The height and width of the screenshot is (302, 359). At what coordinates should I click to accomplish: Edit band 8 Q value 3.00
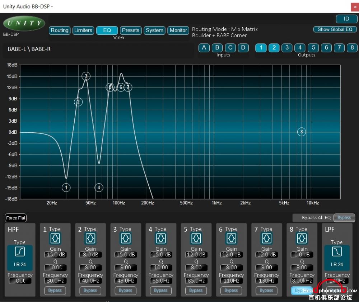point(302,268)
